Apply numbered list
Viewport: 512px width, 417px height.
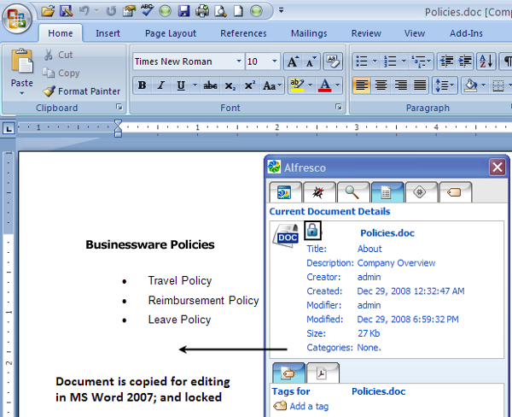[x=390, y=62]
